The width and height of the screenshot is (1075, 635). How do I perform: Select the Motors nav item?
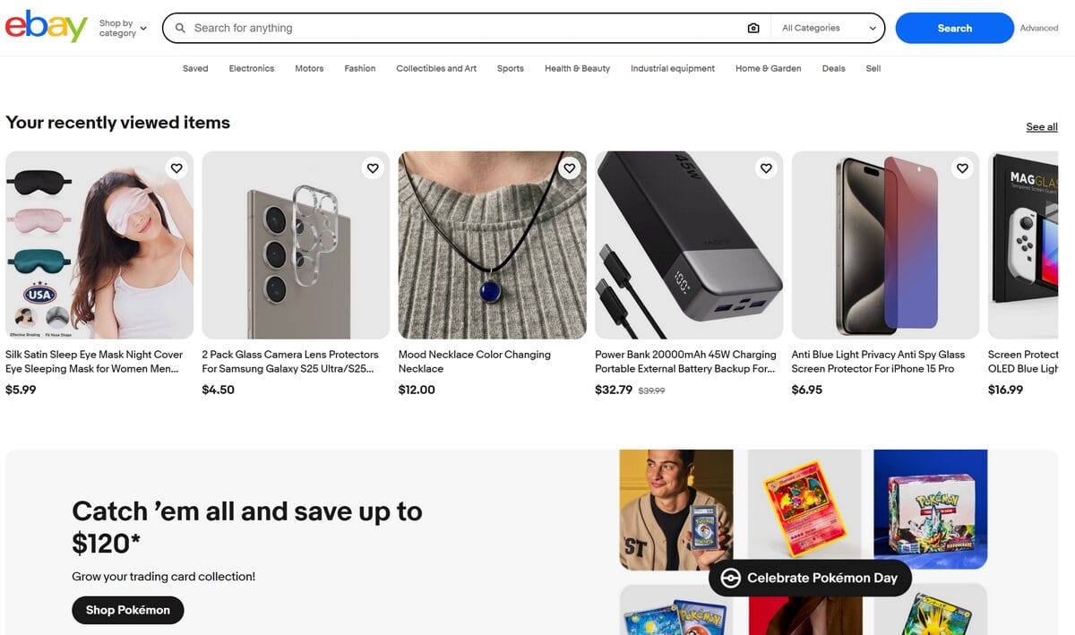click(x=309, y=68)
